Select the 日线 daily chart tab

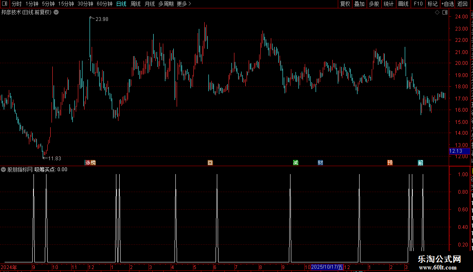(x=121, y=4)
